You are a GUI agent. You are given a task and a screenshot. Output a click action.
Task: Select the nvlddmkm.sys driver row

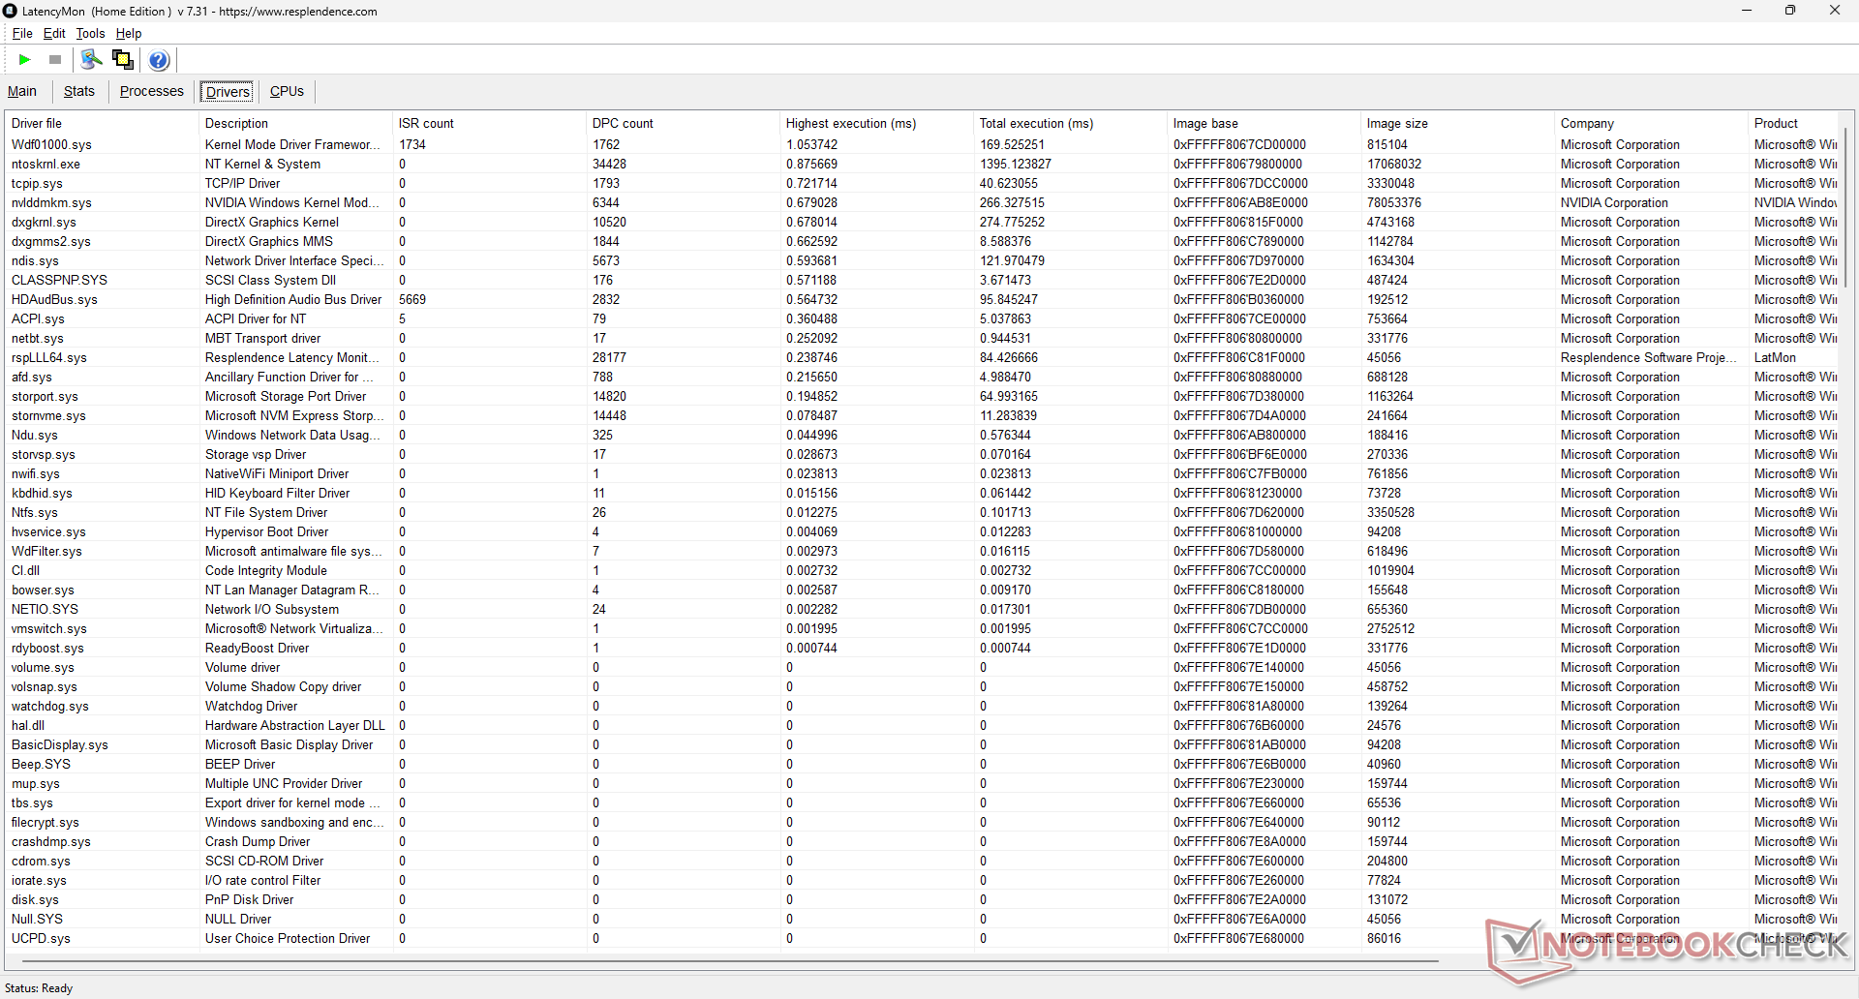(x=922, y=202)
